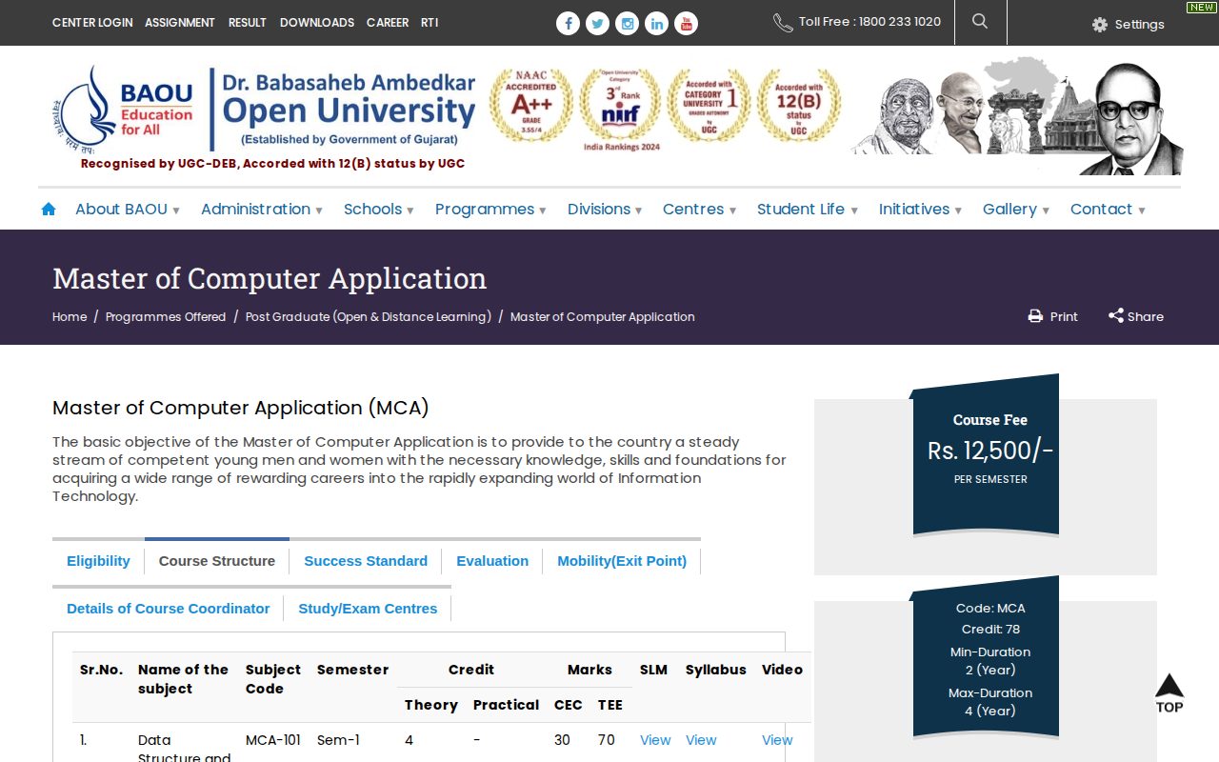Click the search magnifier icon
1219x762 pixels.
980,21
